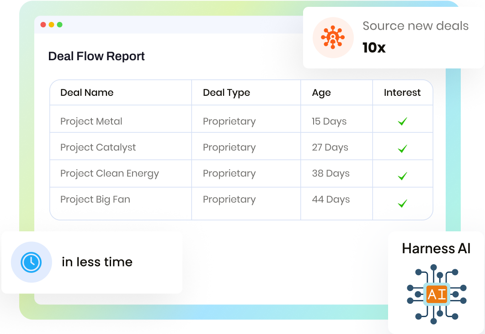
Task: Toggle the Project Clean Energy interest checkmark
Action: 402,176
